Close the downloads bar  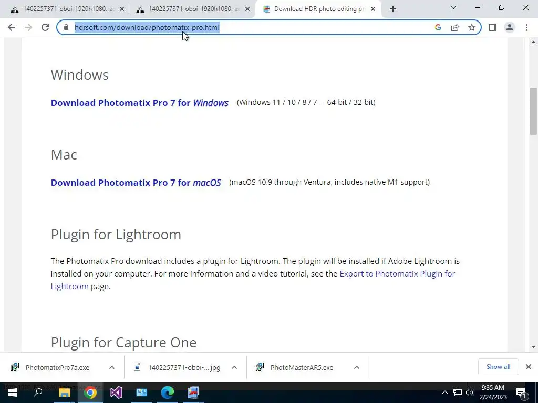click(529, 367)
